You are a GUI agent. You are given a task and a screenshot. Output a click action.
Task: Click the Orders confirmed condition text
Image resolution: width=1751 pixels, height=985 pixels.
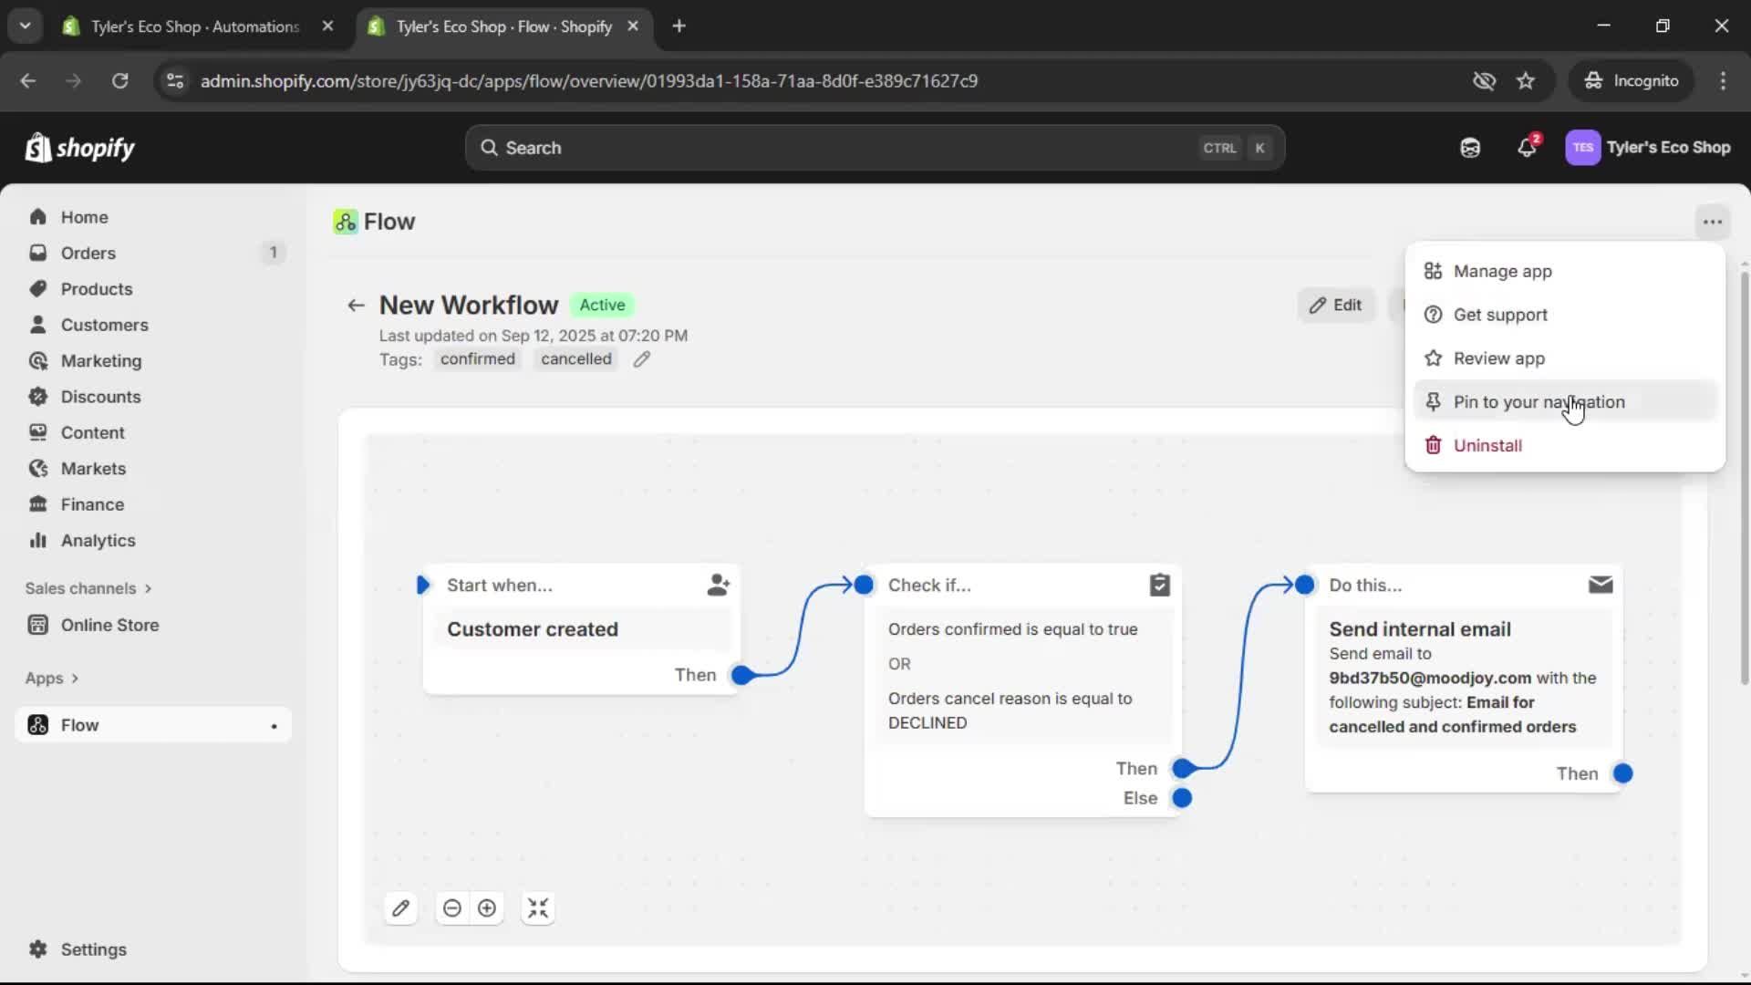(x=1012, y=629)
